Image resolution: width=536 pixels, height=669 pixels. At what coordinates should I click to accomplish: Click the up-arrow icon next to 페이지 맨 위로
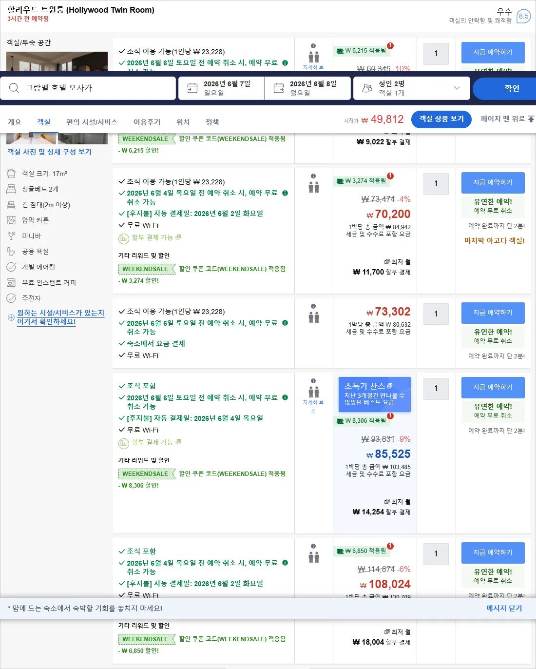pos(531,119)
